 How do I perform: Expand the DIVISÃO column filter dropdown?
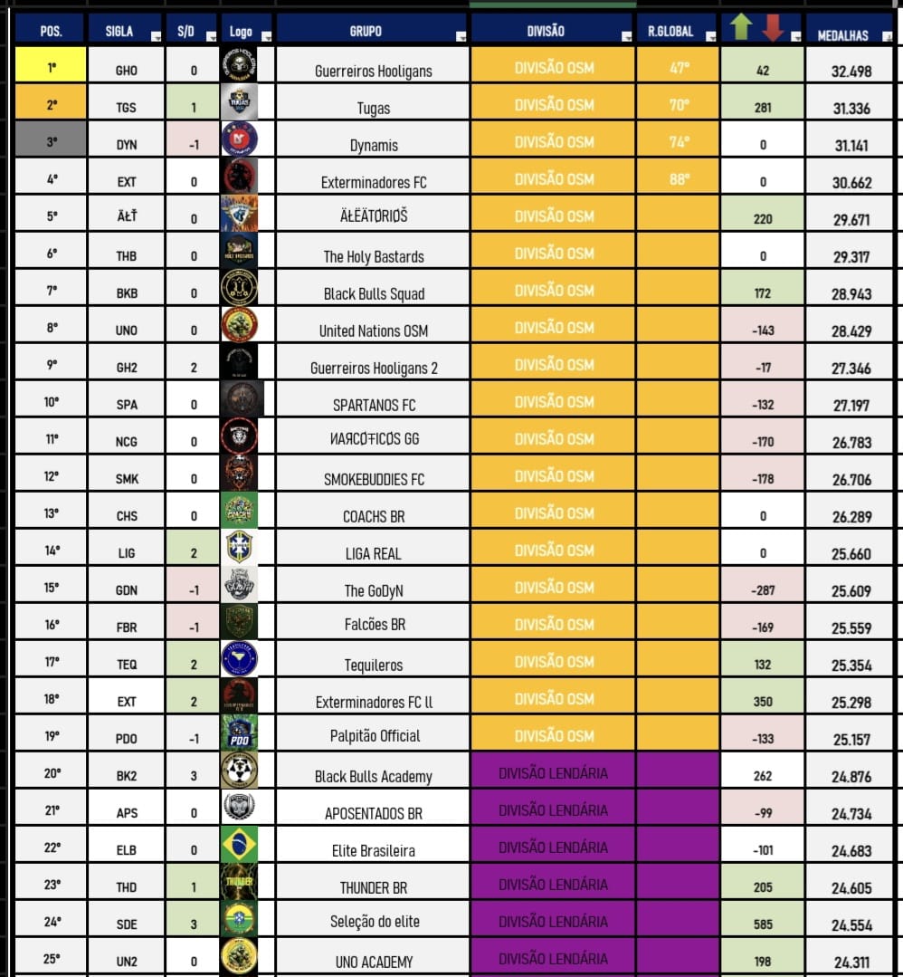[626, 37]
